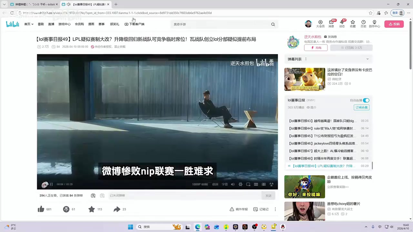Toggle the auto-play (自动连播) switch
This screenshot has width=413, height=232.
click(x=366, y=100)
